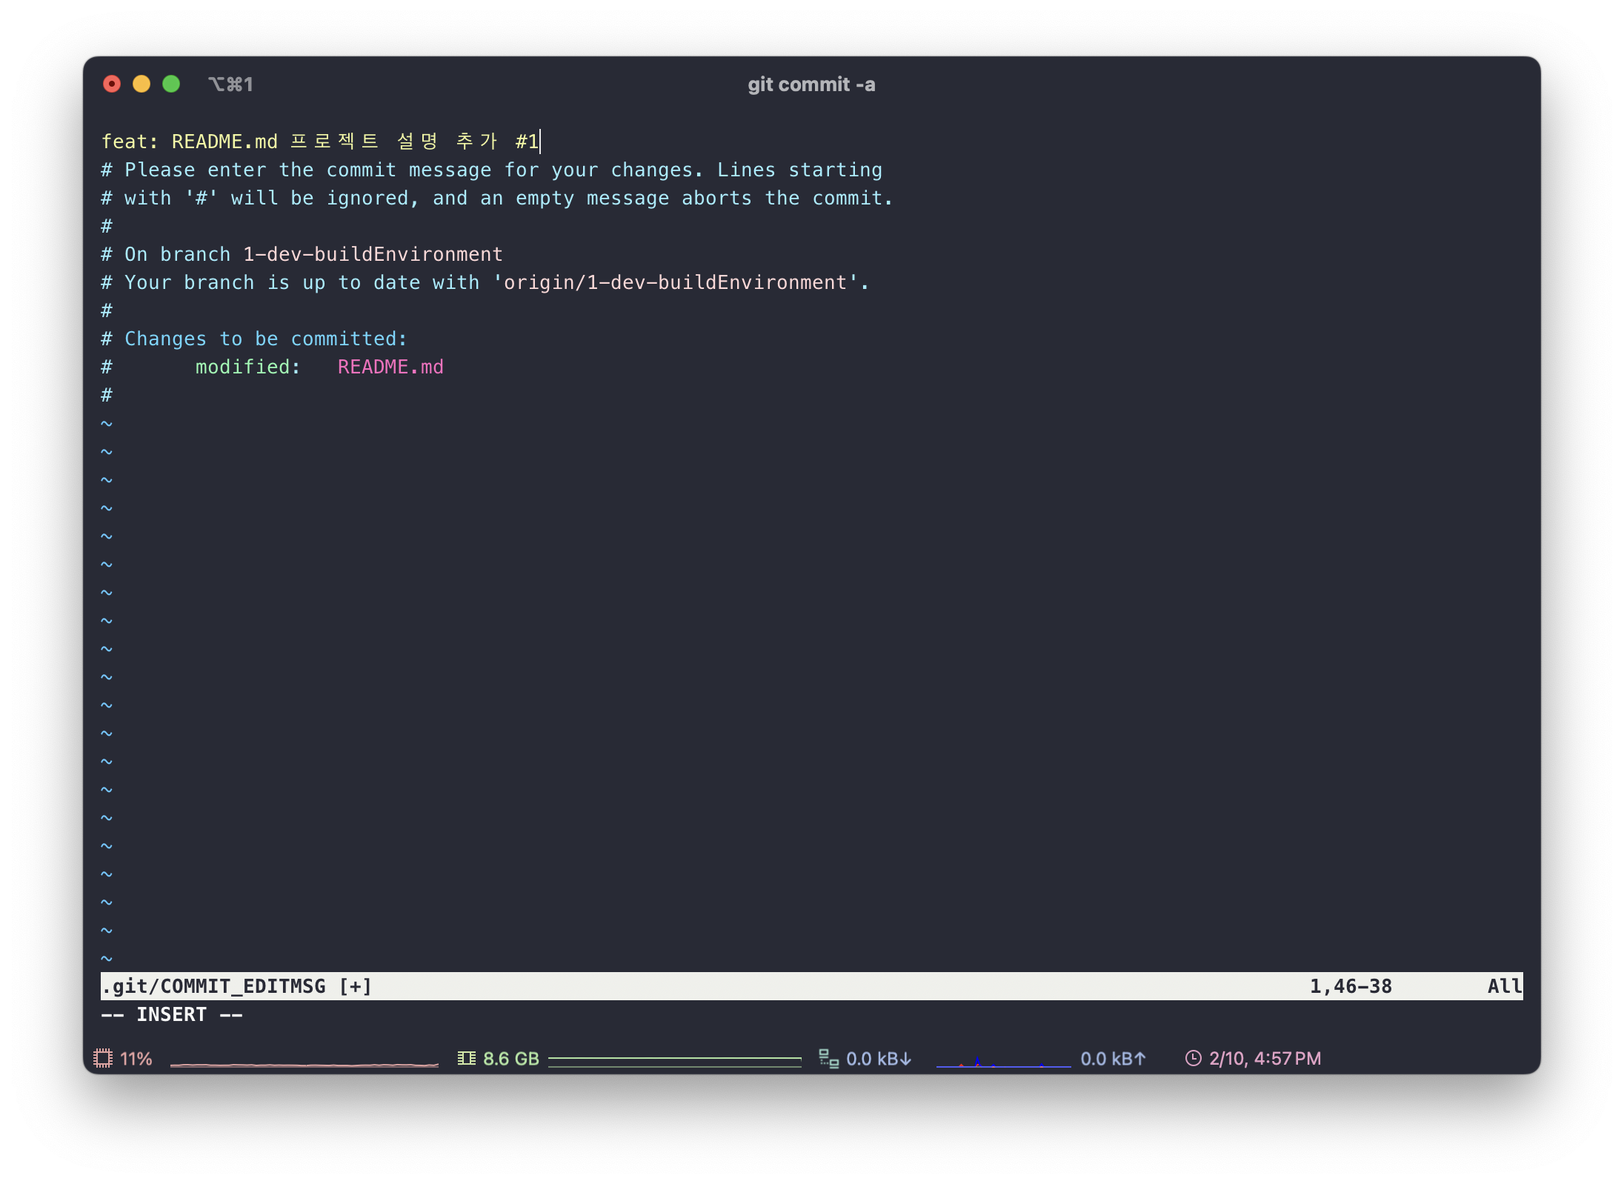Click the -- INSERT -- mode indicator
This screenshot has width=1624, height=1184.
coord(172,1014)
